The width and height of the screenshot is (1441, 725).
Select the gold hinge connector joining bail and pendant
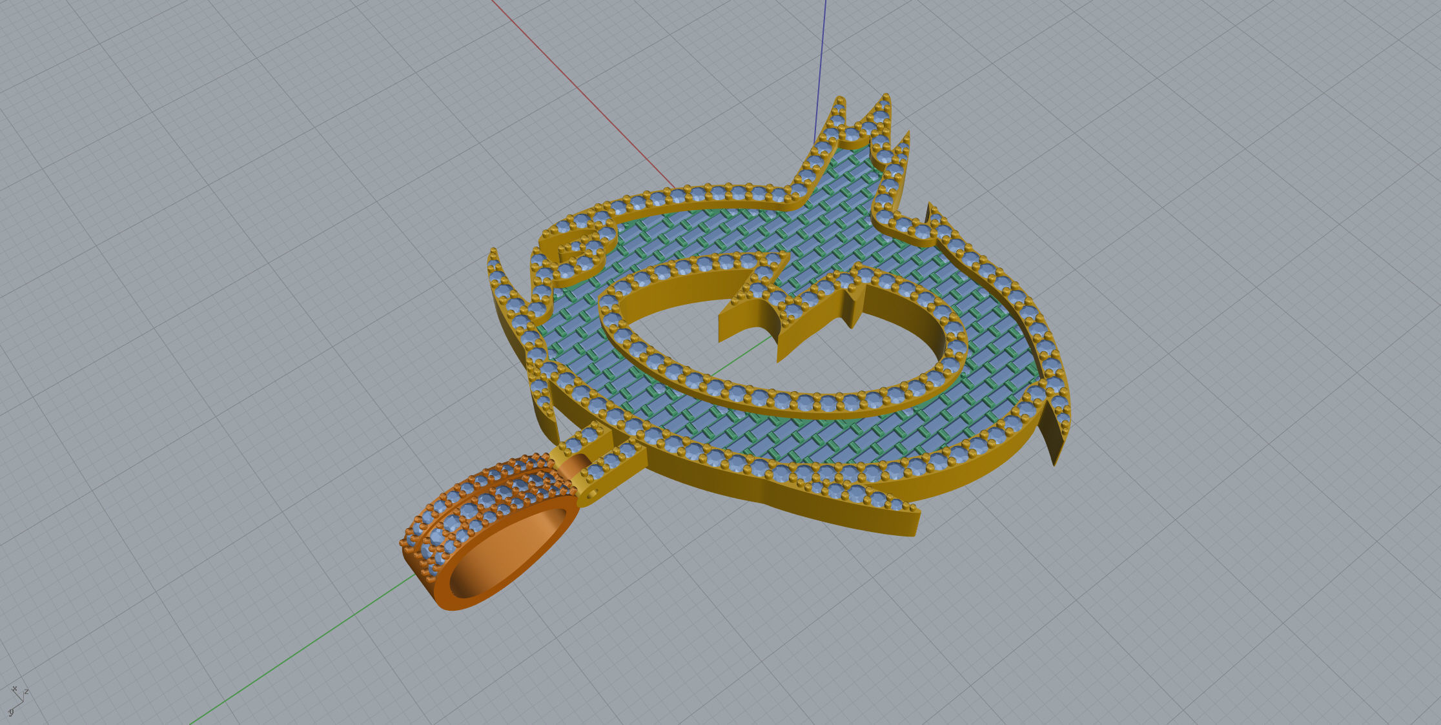[x=599, y=464]
